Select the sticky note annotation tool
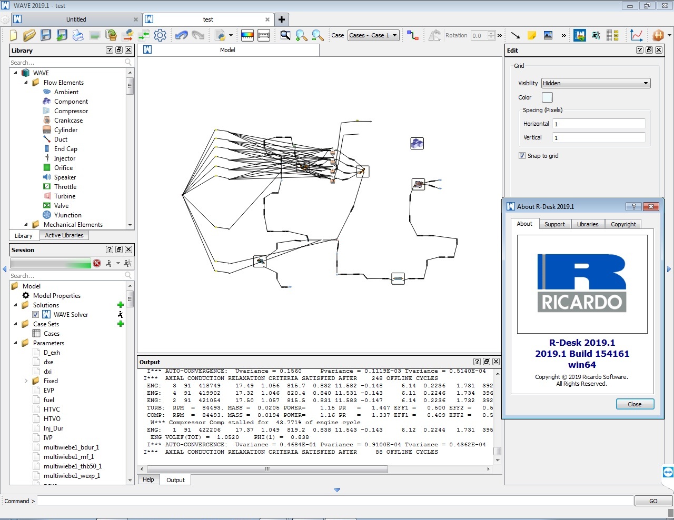Viewport: 674px width, 520px height. pos(532,35)
